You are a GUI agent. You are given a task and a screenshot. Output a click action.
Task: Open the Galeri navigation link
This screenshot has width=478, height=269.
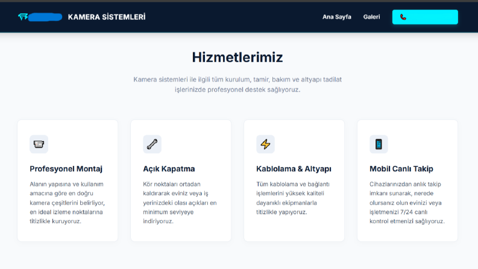pyautogui.click(x=371, y=17)
